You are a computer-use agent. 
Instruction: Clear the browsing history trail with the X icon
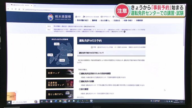click(x=125, y=32)
